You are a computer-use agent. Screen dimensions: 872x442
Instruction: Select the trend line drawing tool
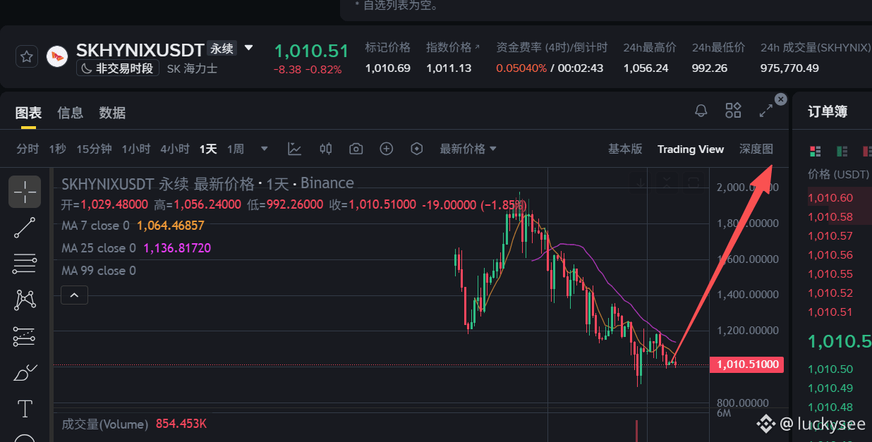pyautogui.click(x=25, y=228)
